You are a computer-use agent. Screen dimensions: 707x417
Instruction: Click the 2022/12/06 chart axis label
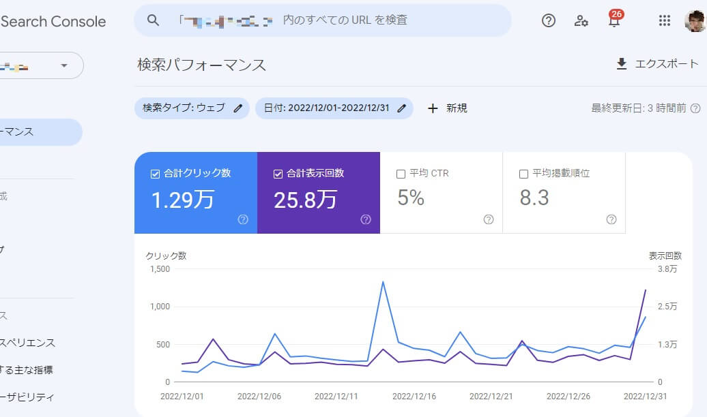tap(259, 397)
